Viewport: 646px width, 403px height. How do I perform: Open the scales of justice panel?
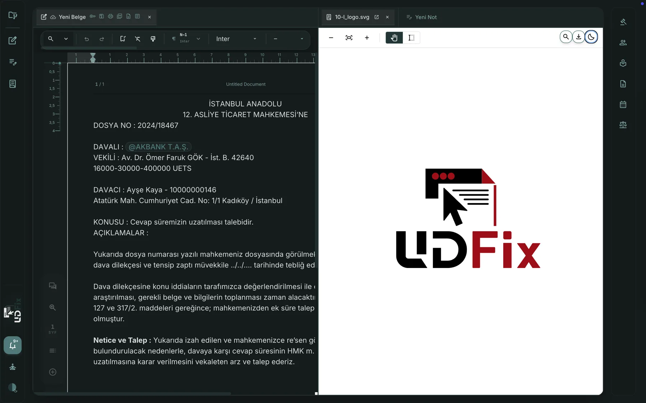(623, 125)
